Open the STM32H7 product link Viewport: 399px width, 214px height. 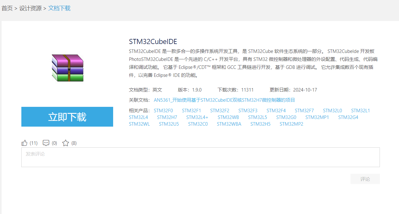pyautogui.click(x=167, y=117)
